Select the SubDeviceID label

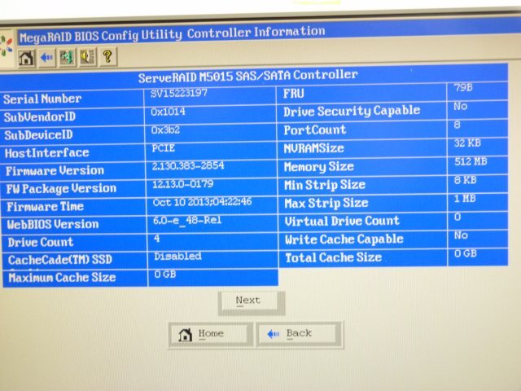tap(38, 135)
